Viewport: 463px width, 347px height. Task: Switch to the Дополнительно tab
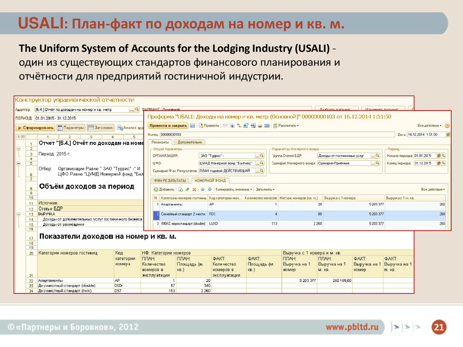189,142
